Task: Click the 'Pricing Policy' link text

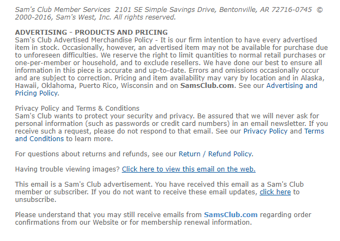Action: click(36, 93)
